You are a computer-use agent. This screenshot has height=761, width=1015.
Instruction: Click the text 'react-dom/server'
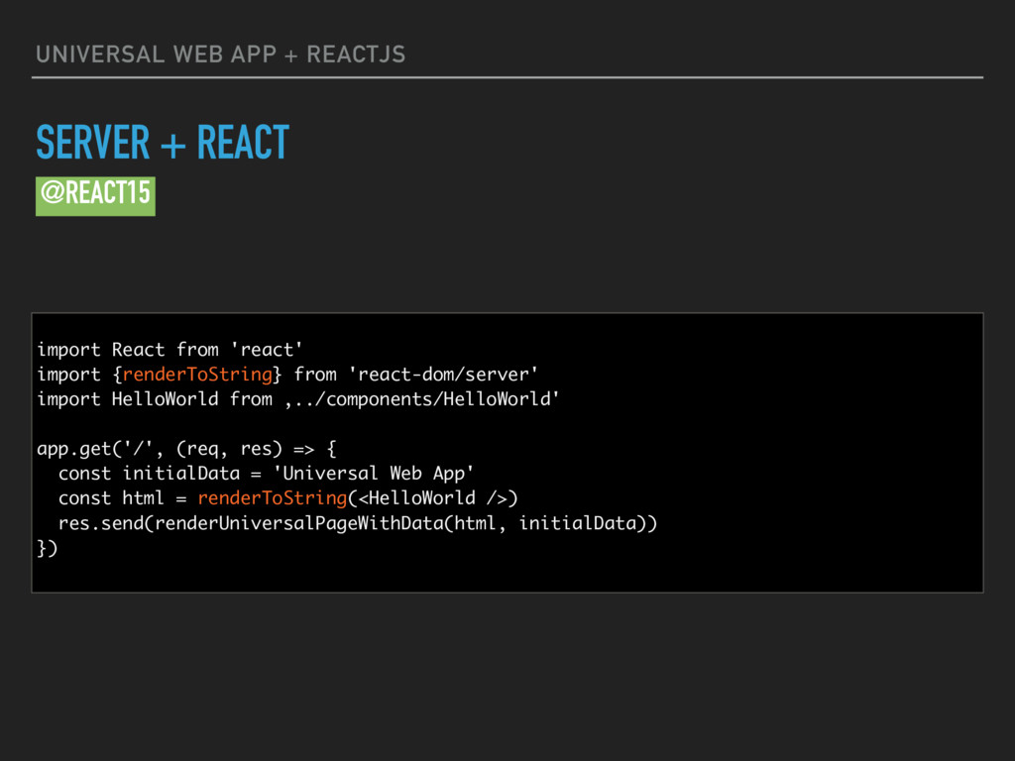pyautogui.click(x=443, y=375)
